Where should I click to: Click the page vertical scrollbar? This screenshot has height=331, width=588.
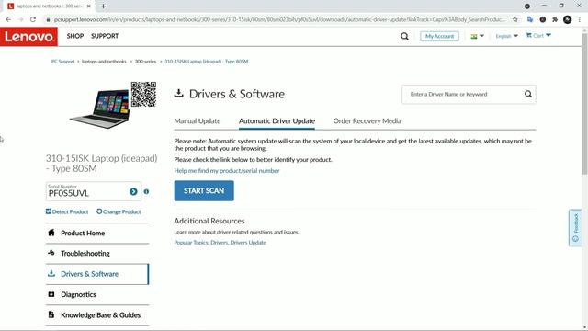(584, 104)
